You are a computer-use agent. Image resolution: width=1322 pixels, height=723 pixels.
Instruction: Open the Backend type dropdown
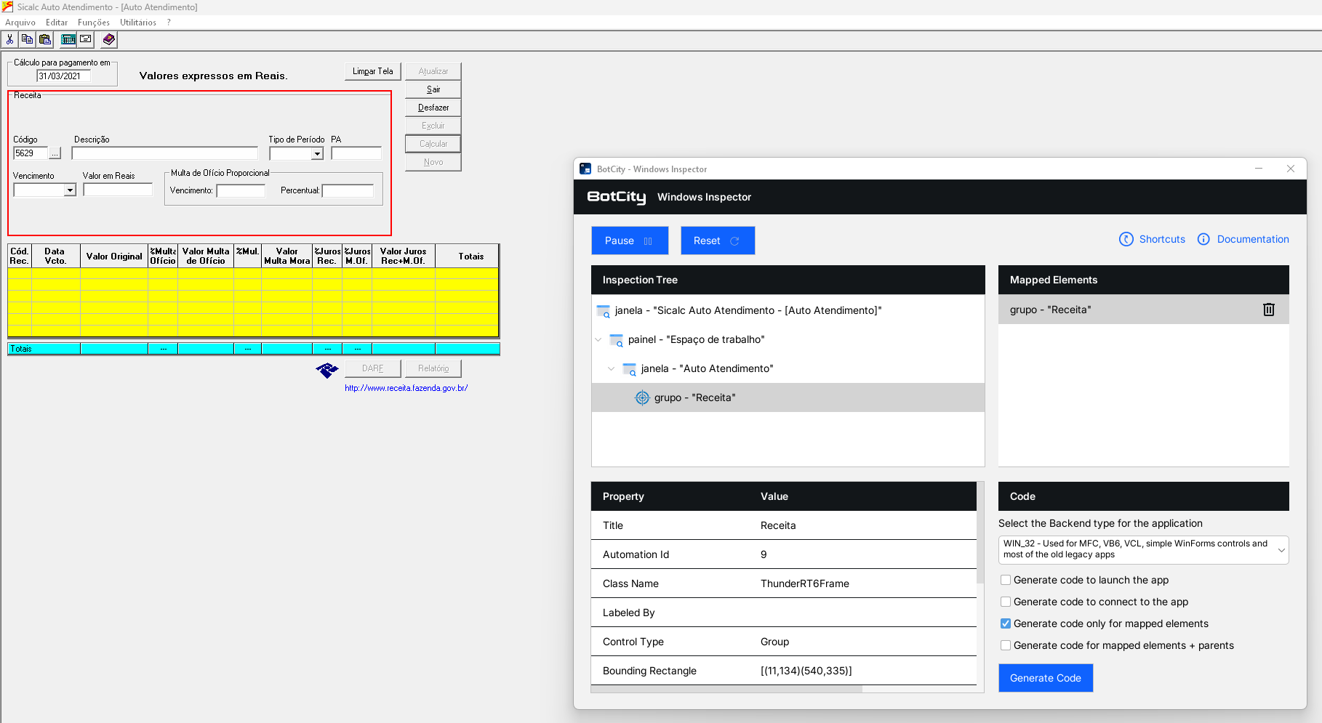(1142, 549)
